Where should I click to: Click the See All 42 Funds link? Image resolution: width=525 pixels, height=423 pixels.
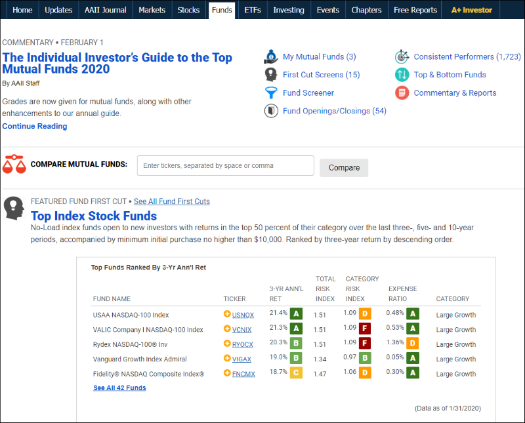click(119, 388)
